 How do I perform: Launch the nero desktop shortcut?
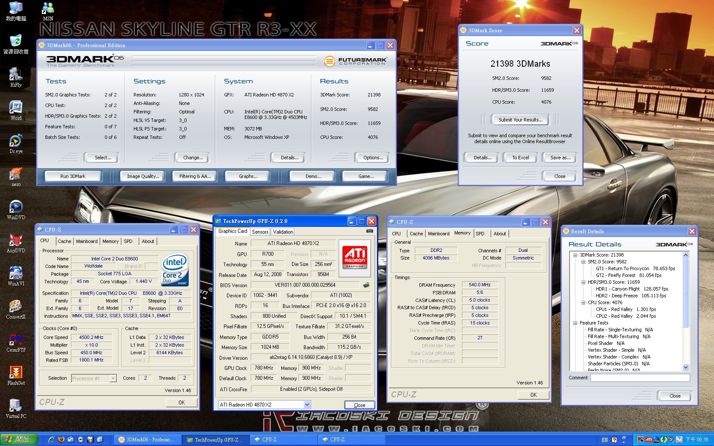(x=16, y=177)
